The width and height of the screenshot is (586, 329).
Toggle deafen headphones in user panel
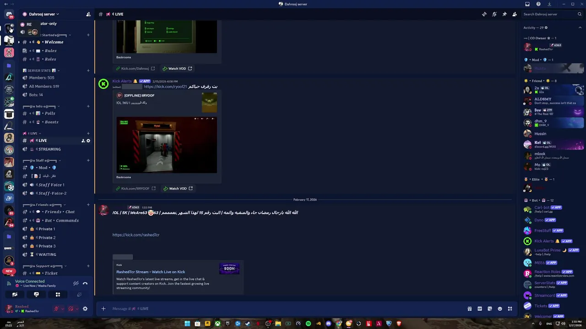71,309
